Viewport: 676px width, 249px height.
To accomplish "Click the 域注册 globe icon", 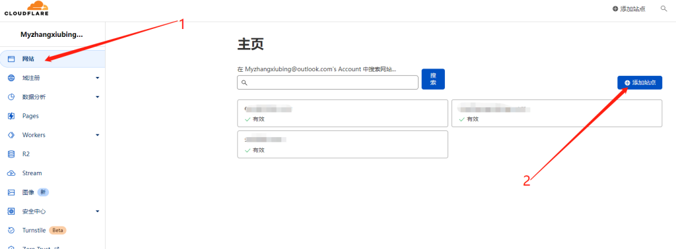I will (x=12, y=78).
